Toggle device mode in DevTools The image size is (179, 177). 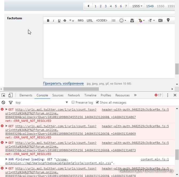[x=10, y=95]
